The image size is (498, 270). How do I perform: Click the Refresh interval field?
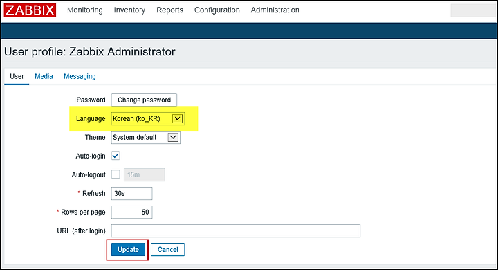132,193
